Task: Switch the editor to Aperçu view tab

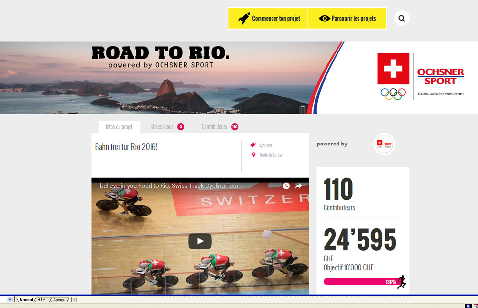Action: [59, 300]
